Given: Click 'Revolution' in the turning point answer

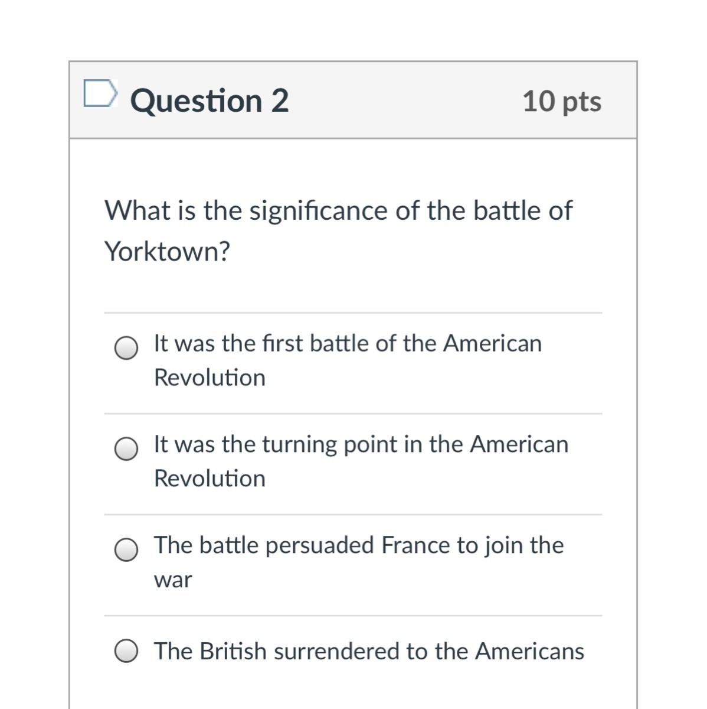Looking at the screenshot, I should pyautogui.click(x=210, y=479).
